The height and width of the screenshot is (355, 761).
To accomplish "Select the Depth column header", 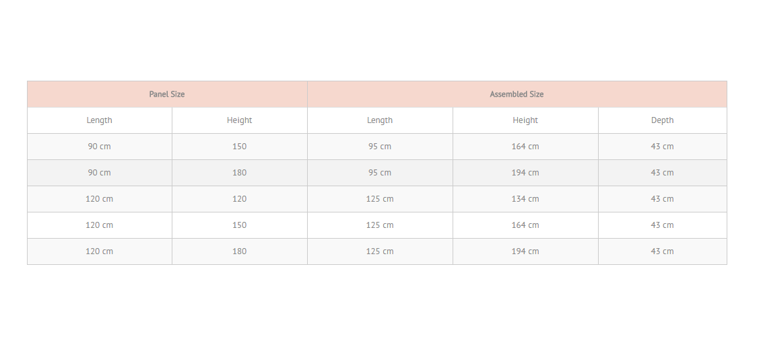I will tap(663, 120).
